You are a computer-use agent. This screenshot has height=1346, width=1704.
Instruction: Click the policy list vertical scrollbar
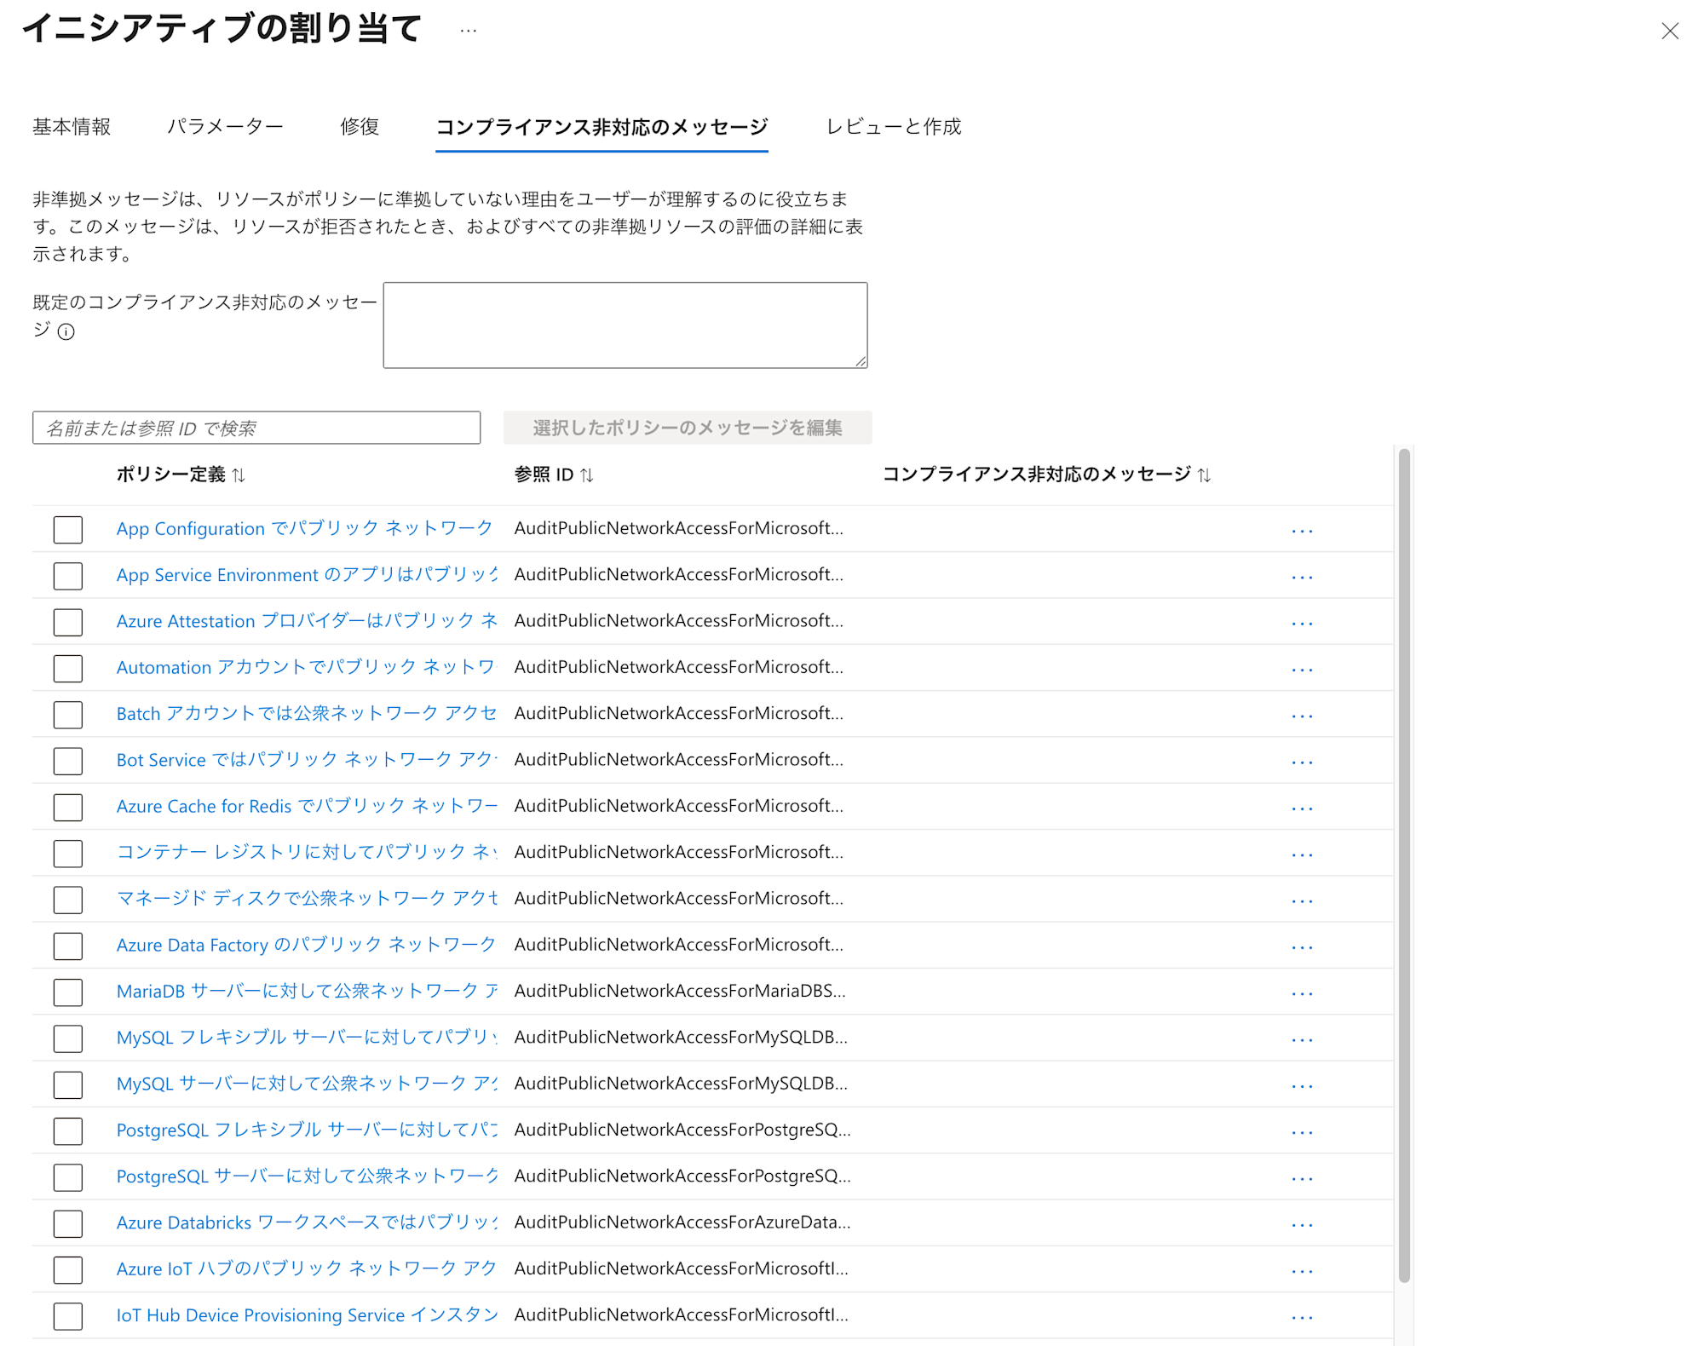point(1404,865)
